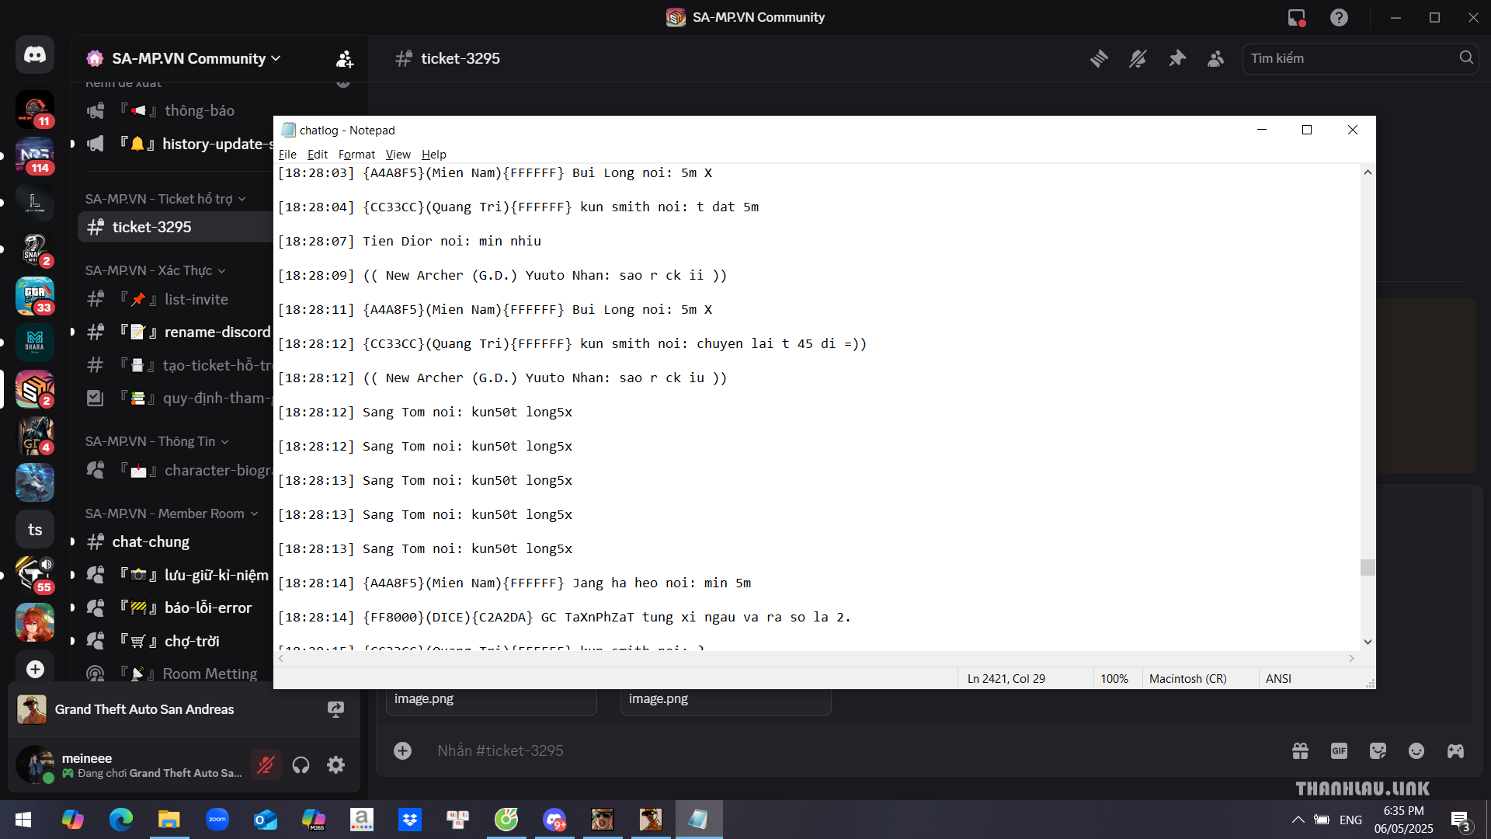1491x839 pixels.
Task: Collapse 'SA-MP.VN - Member Room' category
Action: click(x=172, y=513)
